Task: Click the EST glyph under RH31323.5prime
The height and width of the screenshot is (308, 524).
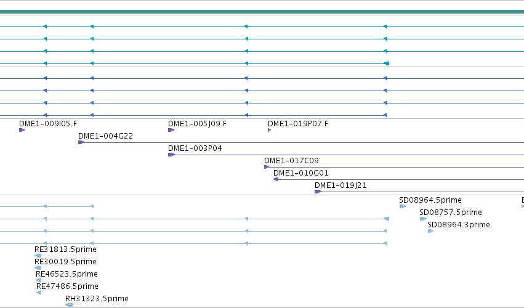Action: pos(69,305)
